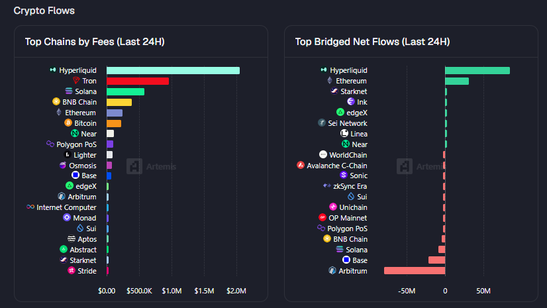Click the Hyperliquid net flow bar

[477, 70]
